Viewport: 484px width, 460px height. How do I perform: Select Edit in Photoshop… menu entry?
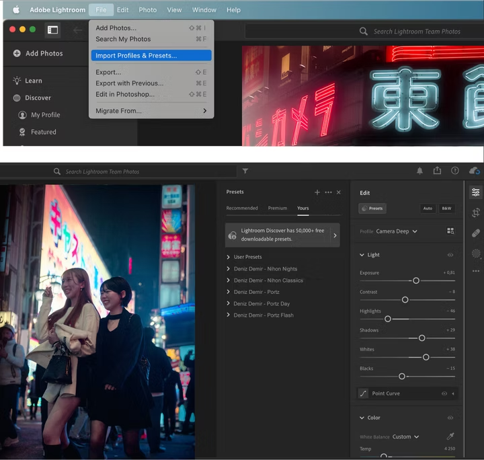151,94
